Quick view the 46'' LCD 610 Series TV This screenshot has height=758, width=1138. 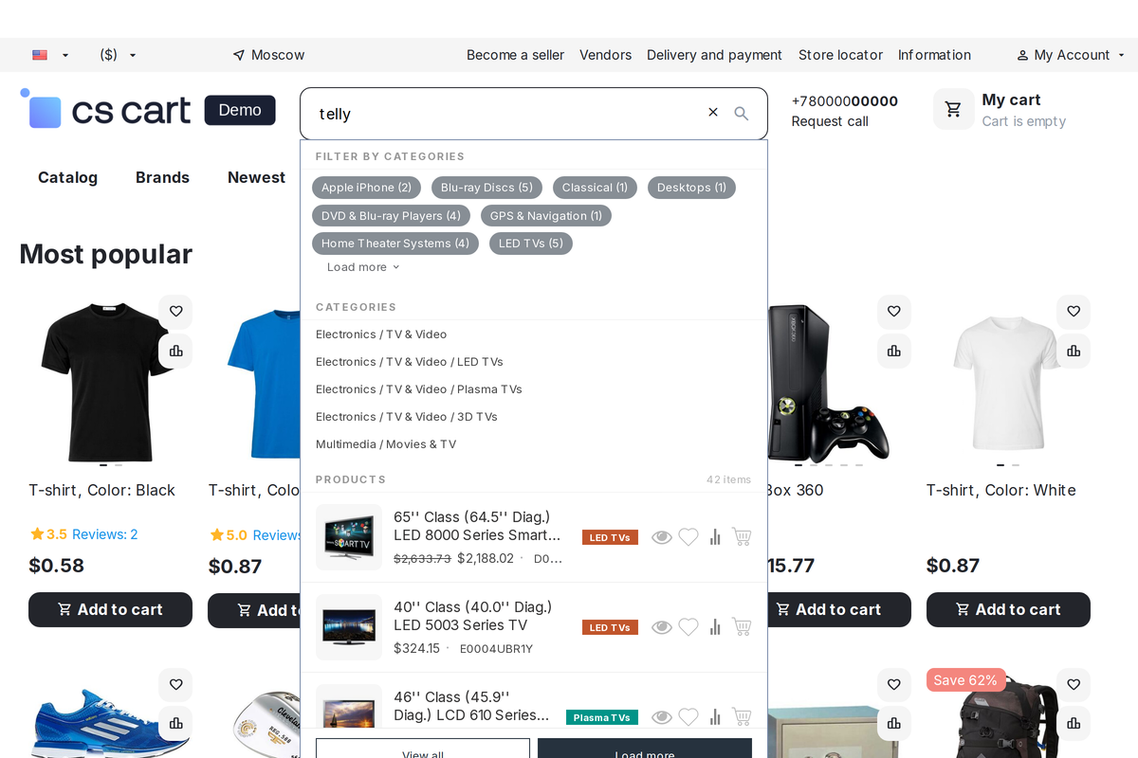pos(662,717)
